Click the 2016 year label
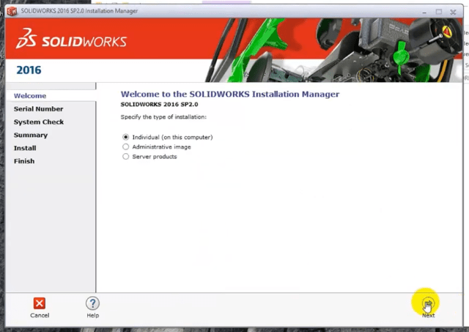This screenshot has width=469, height=332. pos(29,70)
